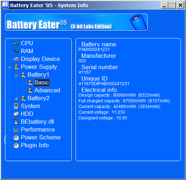The image size is (186, 180).
Task: Click the battery graphic in the banner
Action: (x=138, y=22)
